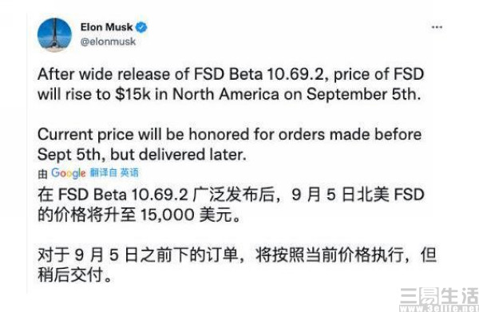This screenshot has height=312, width=479.
Task: Click the text Sept 5th, but delivered later
Action: click(x=142, y=155)
